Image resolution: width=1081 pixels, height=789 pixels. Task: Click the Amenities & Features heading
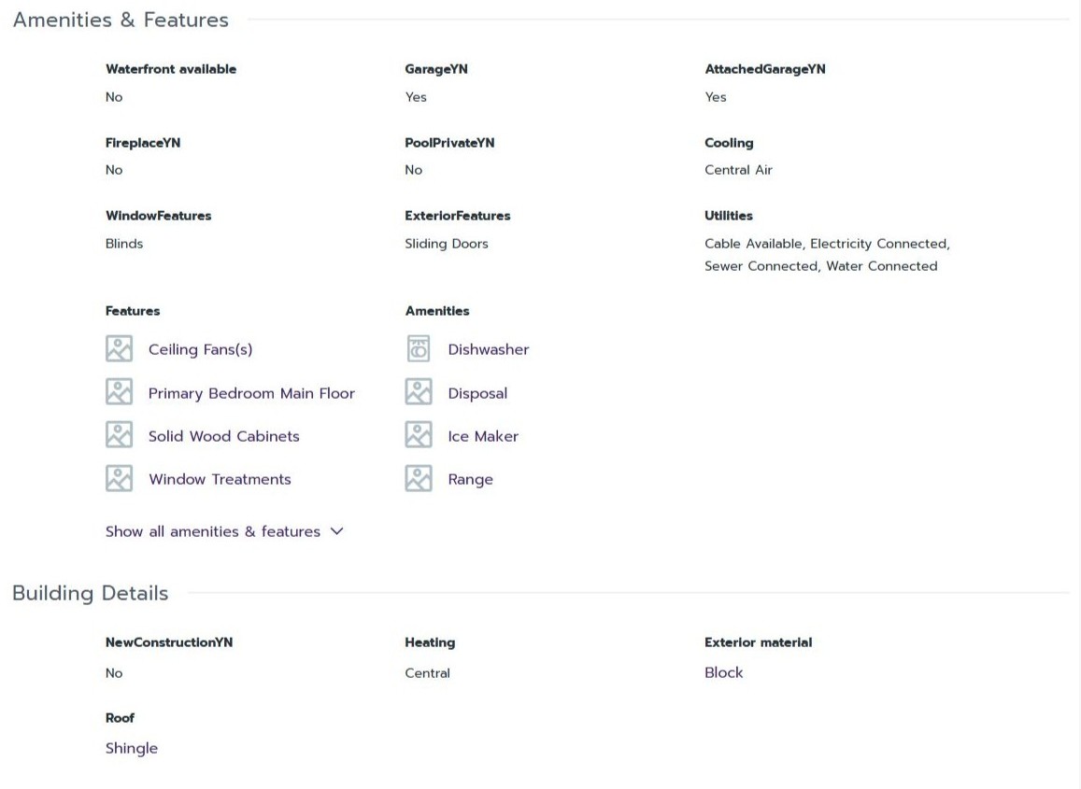click(121, 20)
